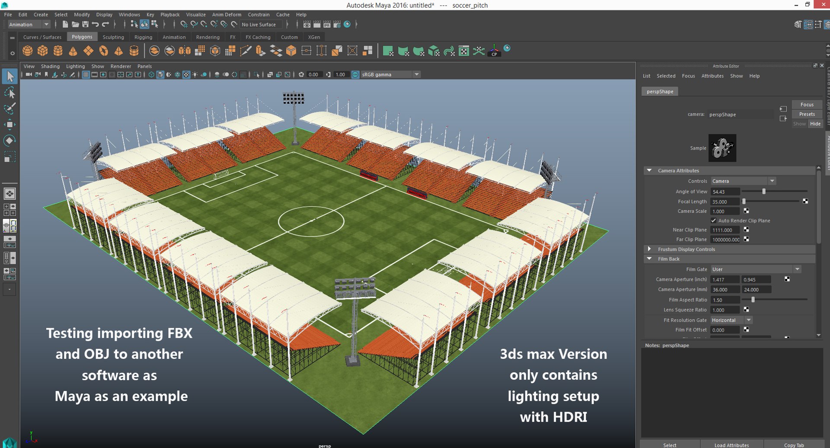This screenshot has width=830, height=448.
Task: Select the Move tool in the toolbox
Action: point(10,125)
